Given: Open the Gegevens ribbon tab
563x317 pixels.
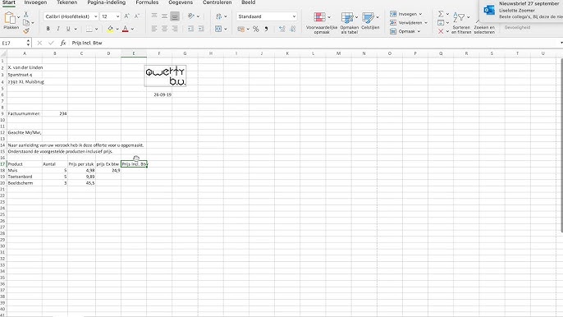Looking at the screenshot, I should (x=181, y=2).
